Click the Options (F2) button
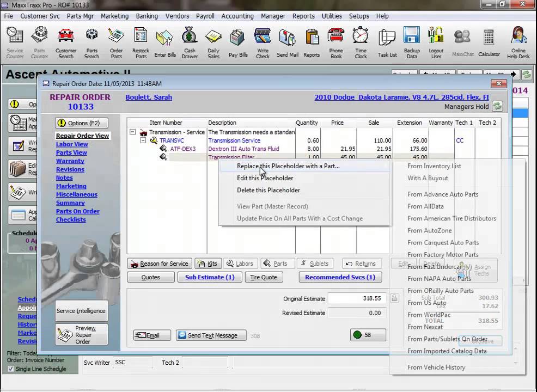The height and width of the screenshot is (392, 537). tap(82, 123)
